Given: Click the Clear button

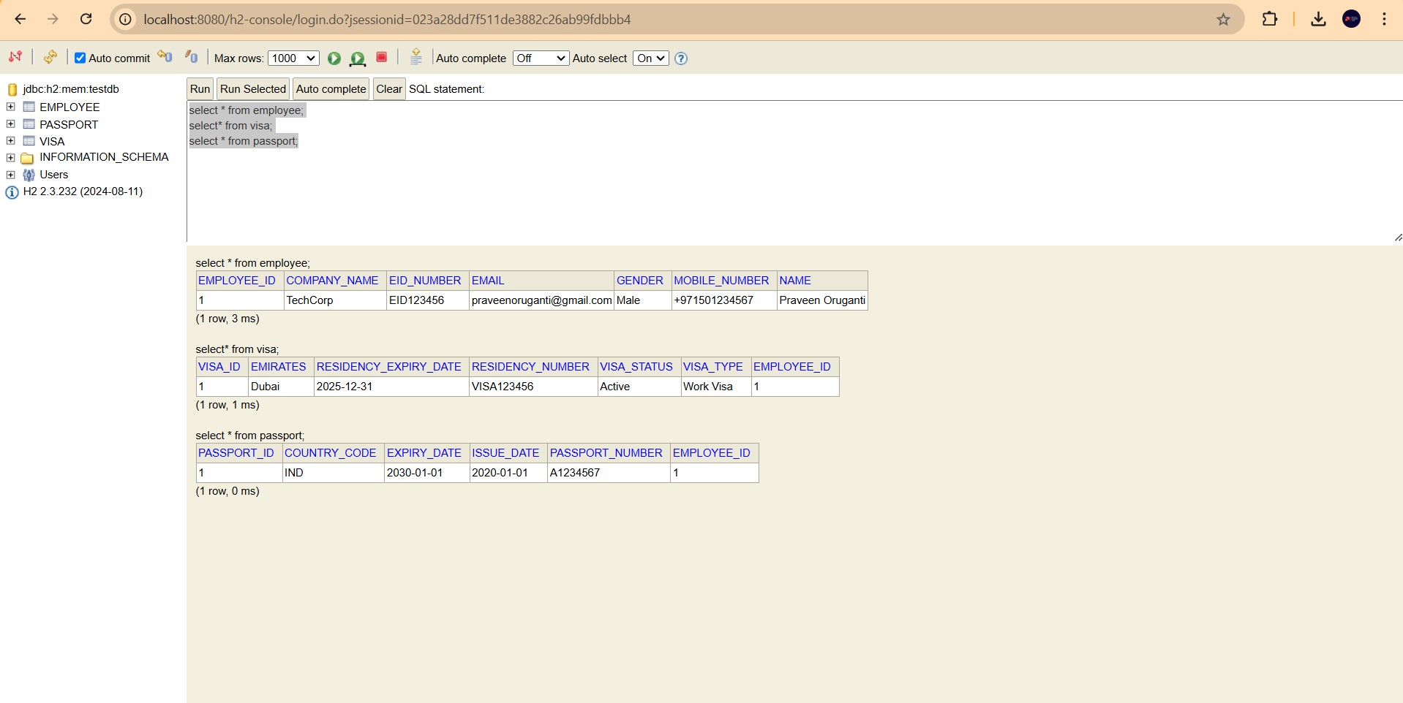Looking at the screenshot, I should point(389,89).
